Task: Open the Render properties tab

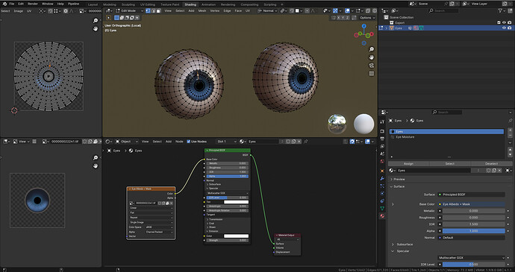Action: click(382, 131)
